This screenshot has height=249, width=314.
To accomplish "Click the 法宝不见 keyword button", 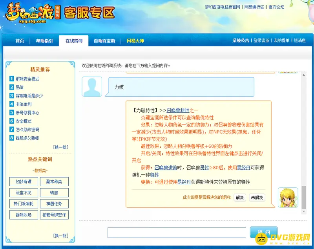I will point(24,193).
